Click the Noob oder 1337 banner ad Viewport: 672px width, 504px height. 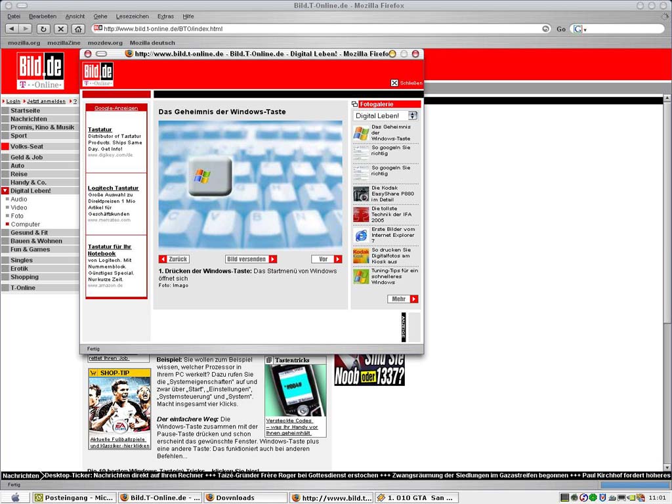pyautogui.click(x=369, y=370)
